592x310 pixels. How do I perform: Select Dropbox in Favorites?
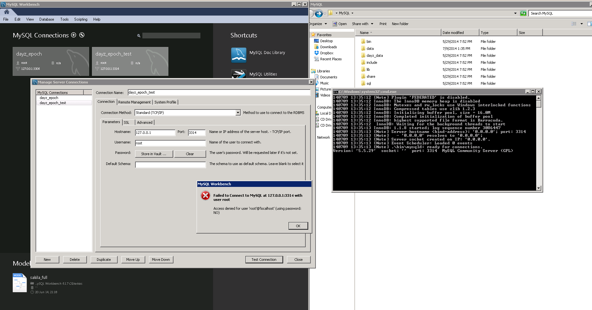327,53
